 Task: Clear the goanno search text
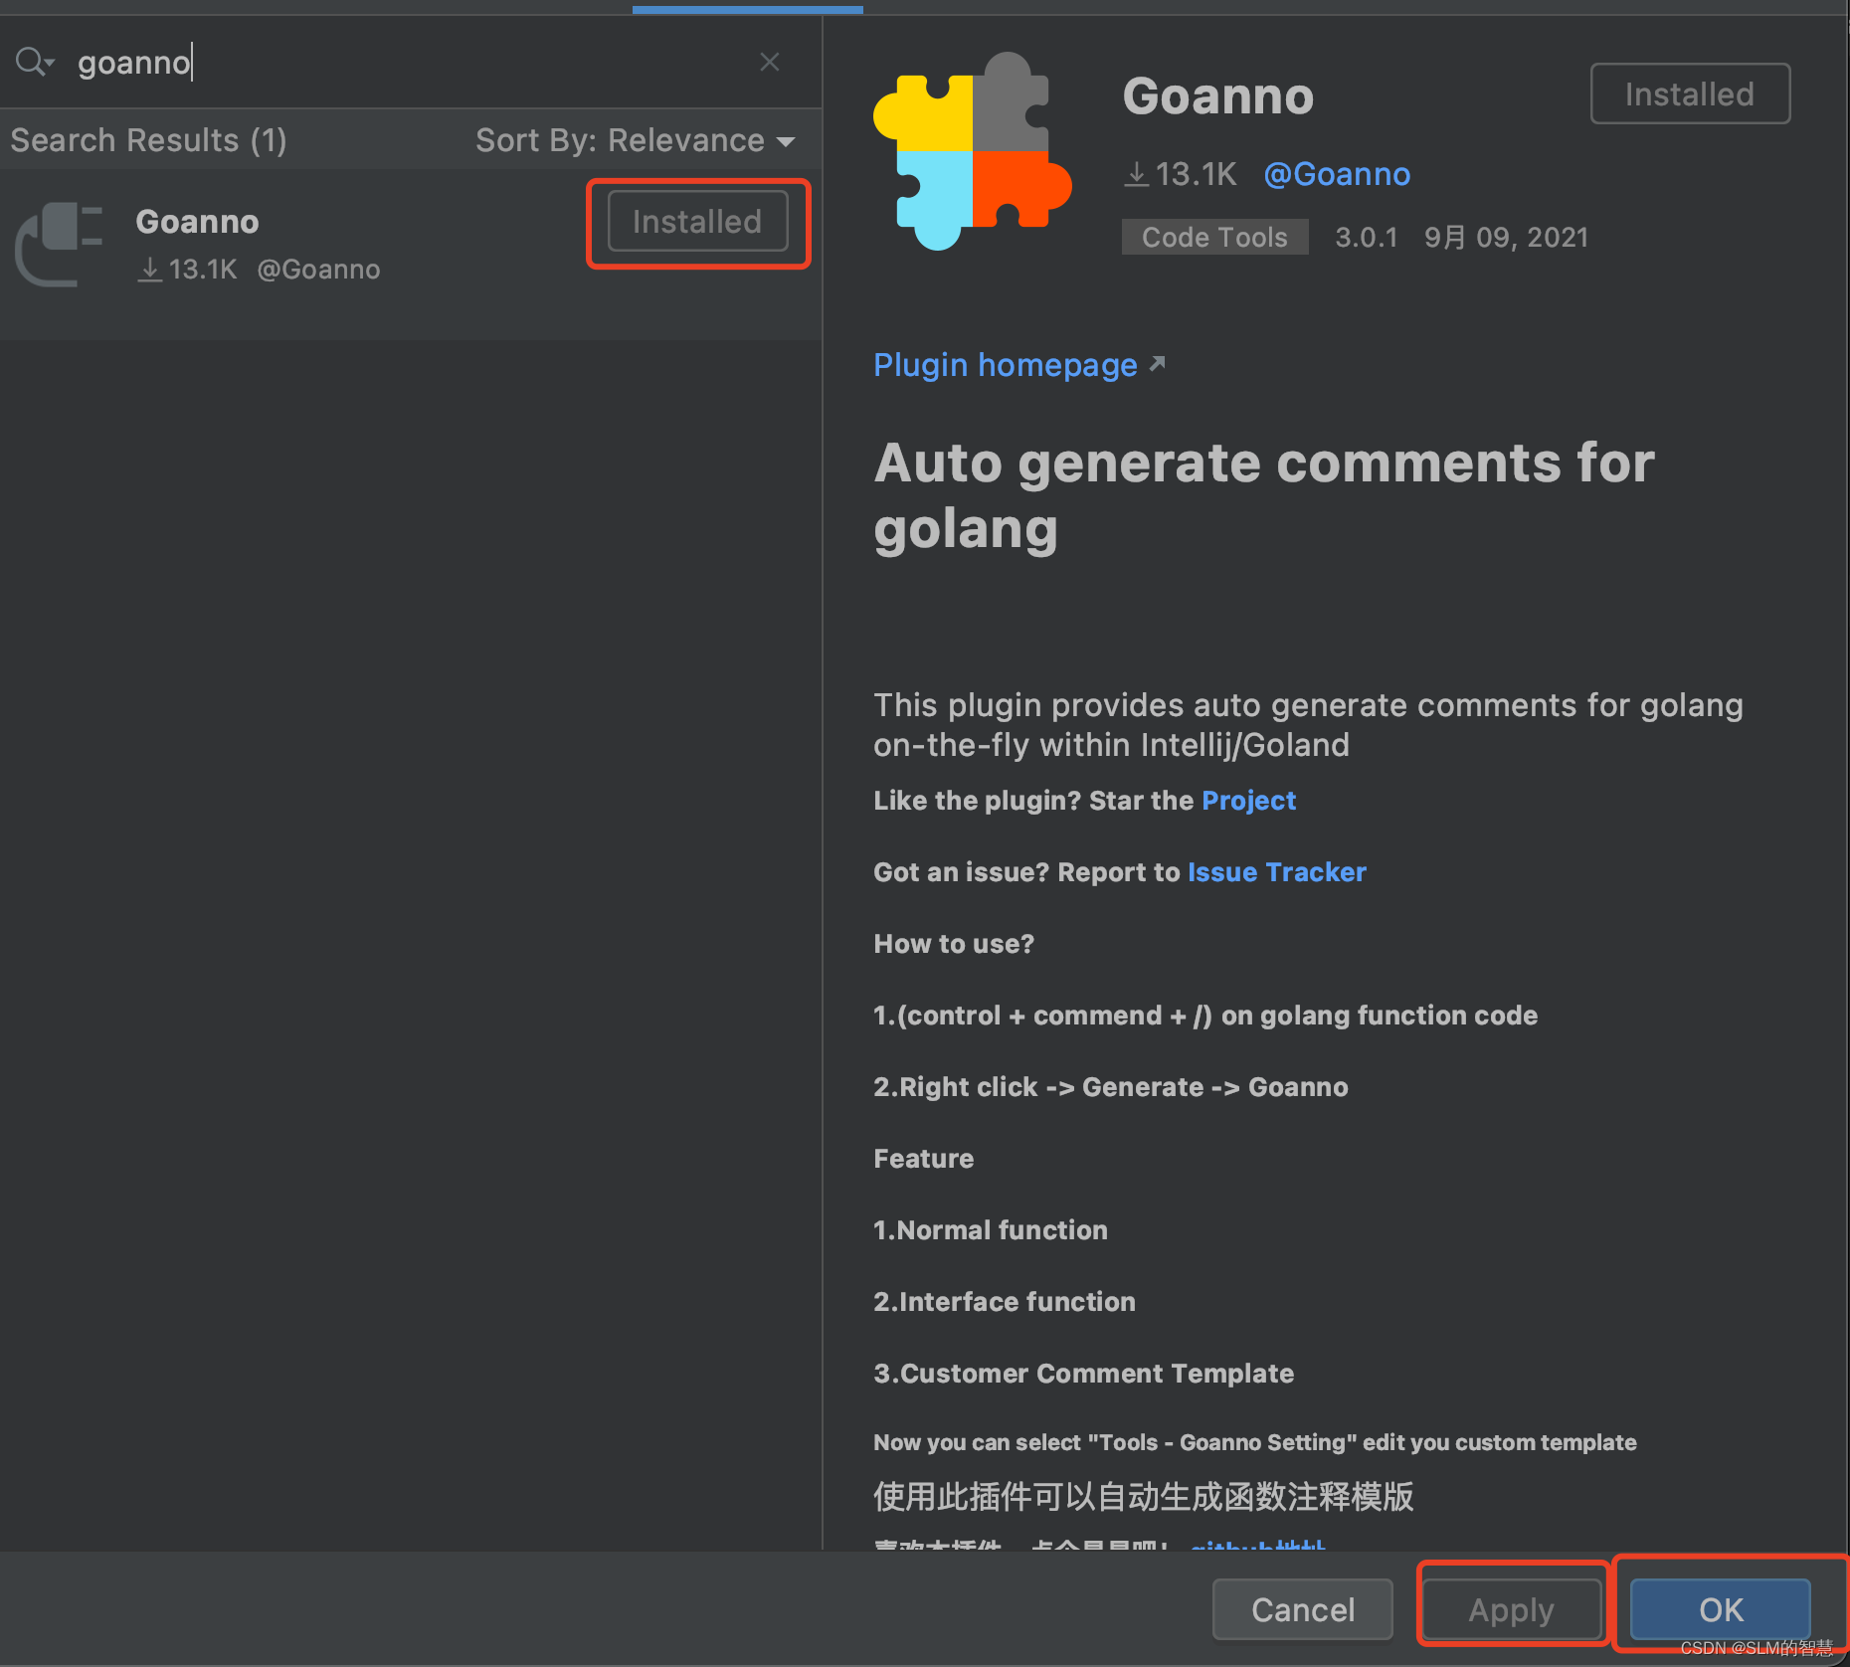769,62
